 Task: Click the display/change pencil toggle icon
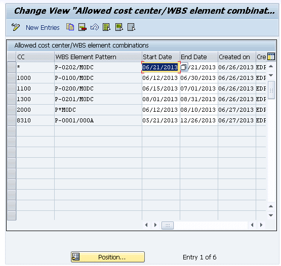click(x=16, y=27)
